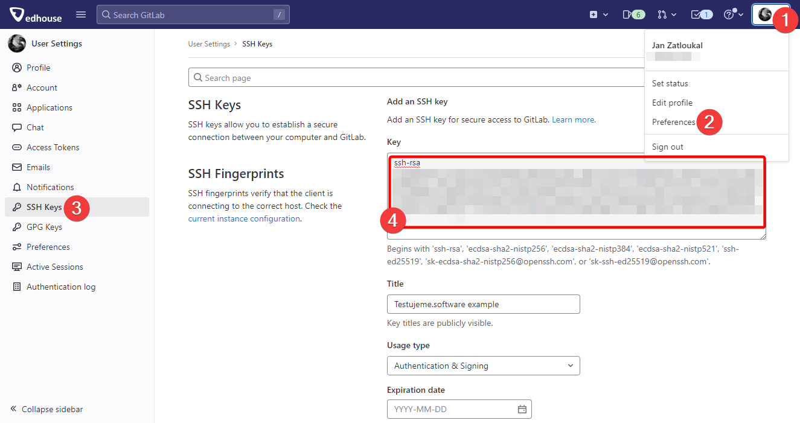Select Set status in user menu

tap(670, 83)
